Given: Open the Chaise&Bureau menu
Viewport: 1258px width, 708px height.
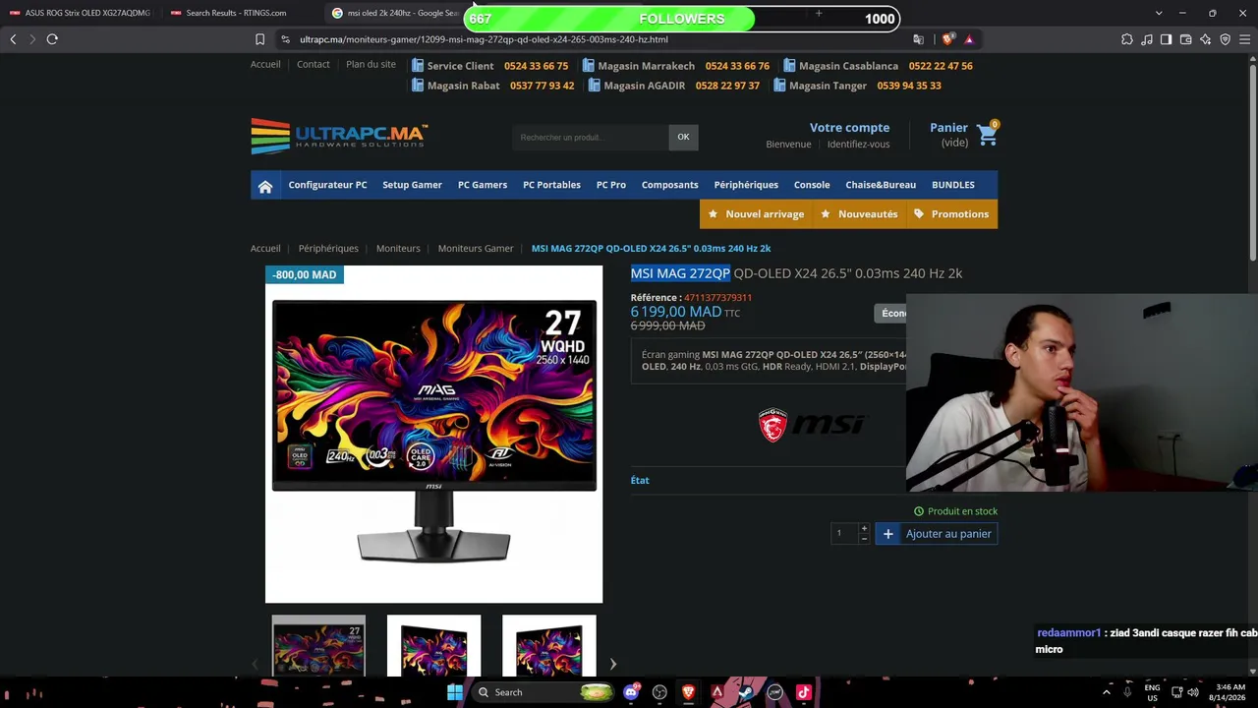Looking at the screenshot, I should [881, 185].
